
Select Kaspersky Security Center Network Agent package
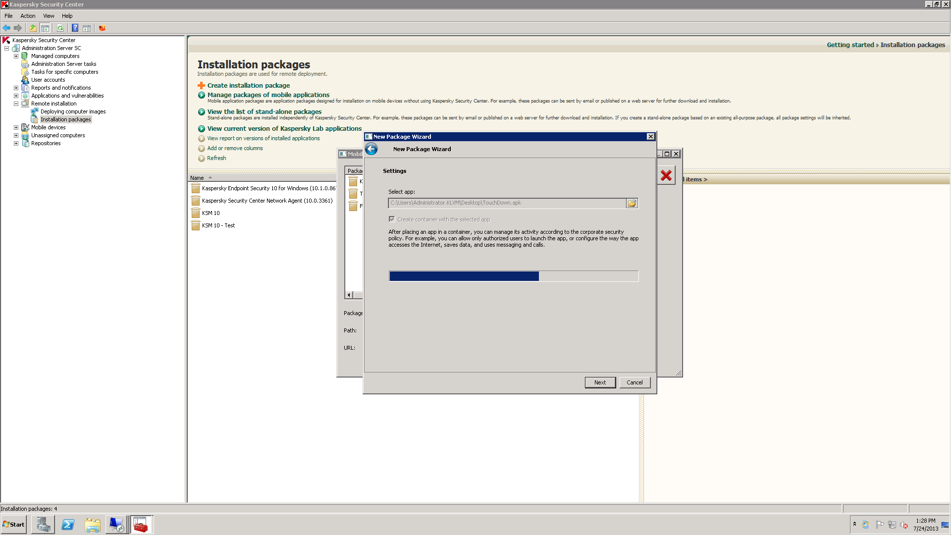(x=267, y=201)
